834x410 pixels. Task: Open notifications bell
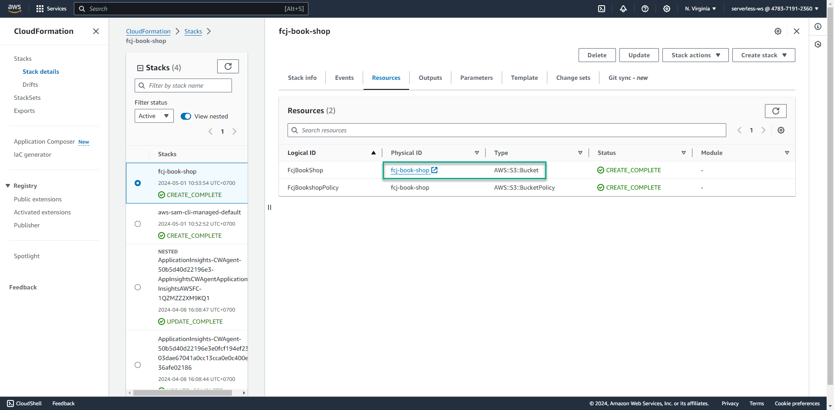pos(623,9)
